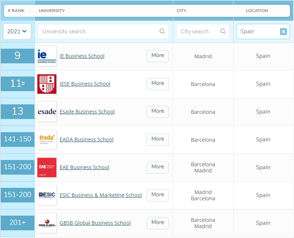Click Madrid Barcelona cities for ESIC school
Image resolution: width=294 pixels, height=238 pixels.
[x=203, y=195]
